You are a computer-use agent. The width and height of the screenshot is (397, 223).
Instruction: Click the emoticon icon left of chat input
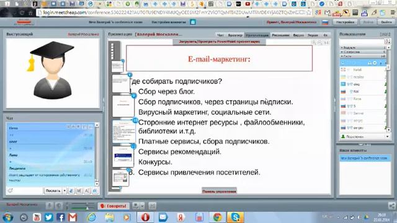tap(10, 190)
